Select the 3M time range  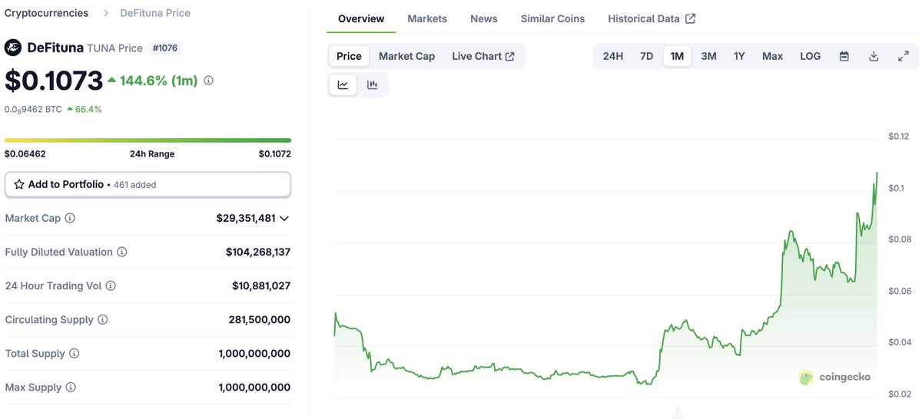coord(708,56)
